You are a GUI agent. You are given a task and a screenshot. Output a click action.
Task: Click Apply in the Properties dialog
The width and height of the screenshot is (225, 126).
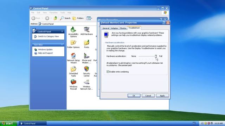(162, 96)
